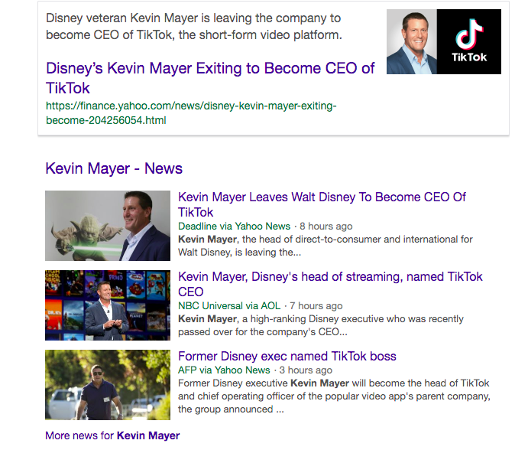Screen dimensions: 528x450
Task: Visit AFP via Yahoo News source
Action: (224, 370)
